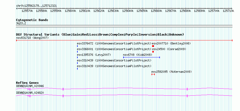Click the 125620k scale label

pos(99,11)
